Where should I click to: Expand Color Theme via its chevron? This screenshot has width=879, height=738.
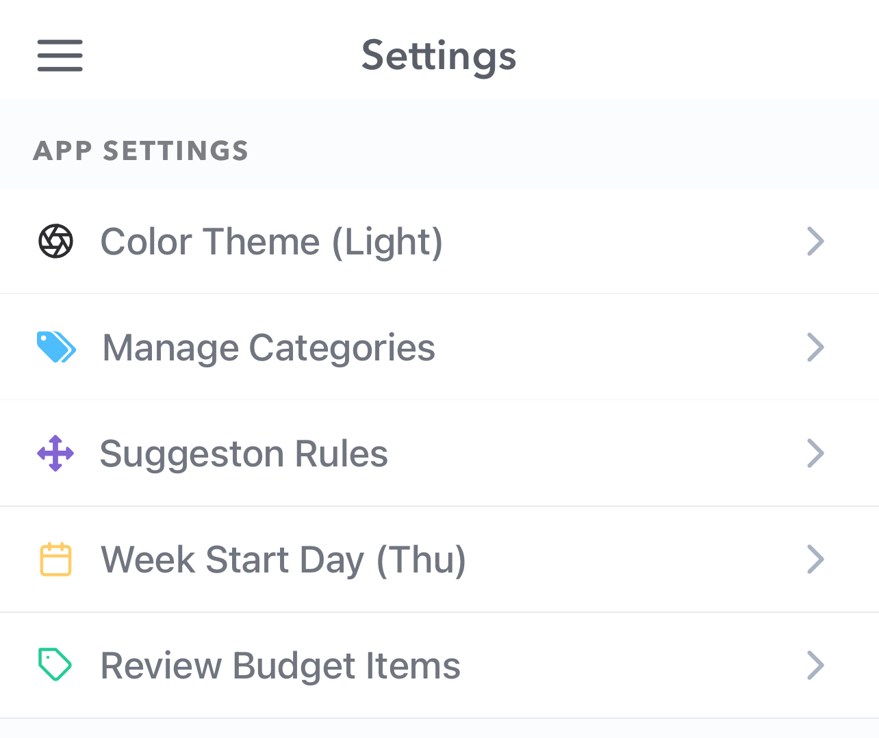(816, 241)
